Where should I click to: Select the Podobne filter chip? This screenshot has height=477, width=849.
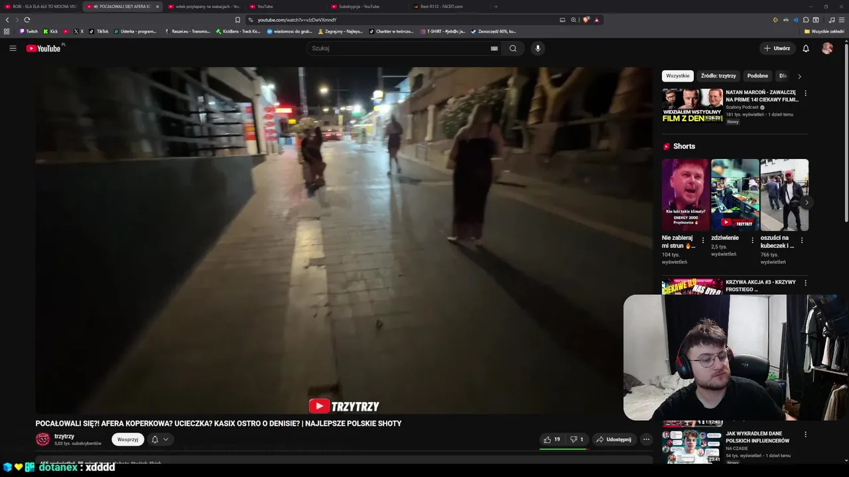tap(757, 76)
